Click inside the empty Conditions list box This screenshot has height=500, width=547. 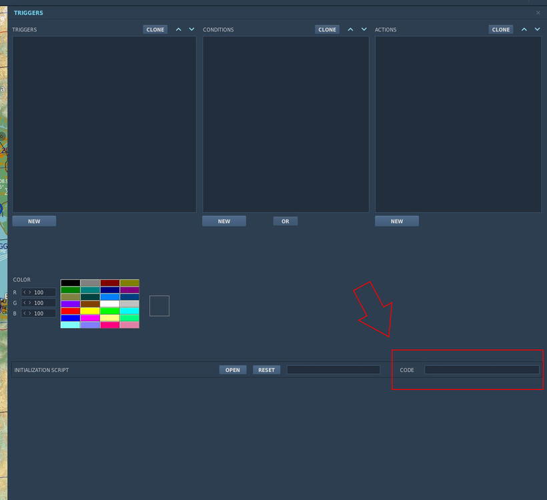click(x=286, y=124)
